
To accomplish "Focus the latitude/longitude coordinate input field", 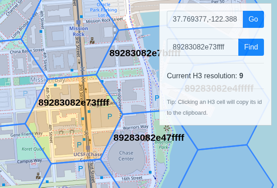I will coord(205,19).
